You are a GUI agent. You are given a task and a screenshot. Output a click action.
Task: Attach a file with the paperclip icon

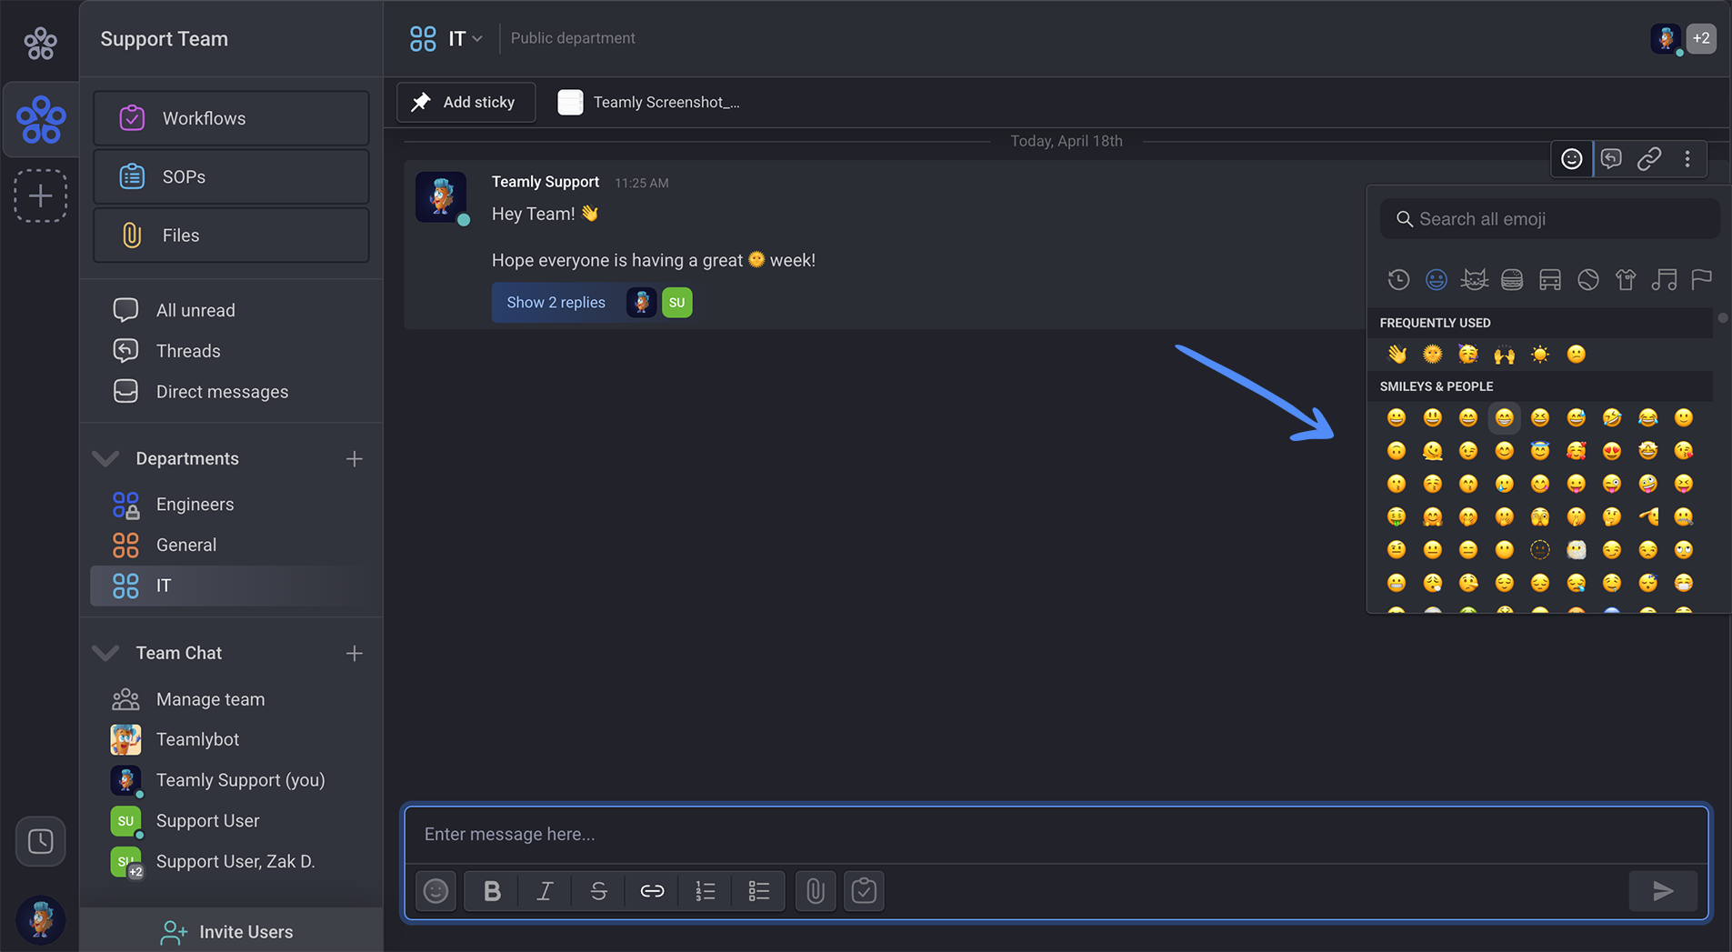(x=816, y=891)
